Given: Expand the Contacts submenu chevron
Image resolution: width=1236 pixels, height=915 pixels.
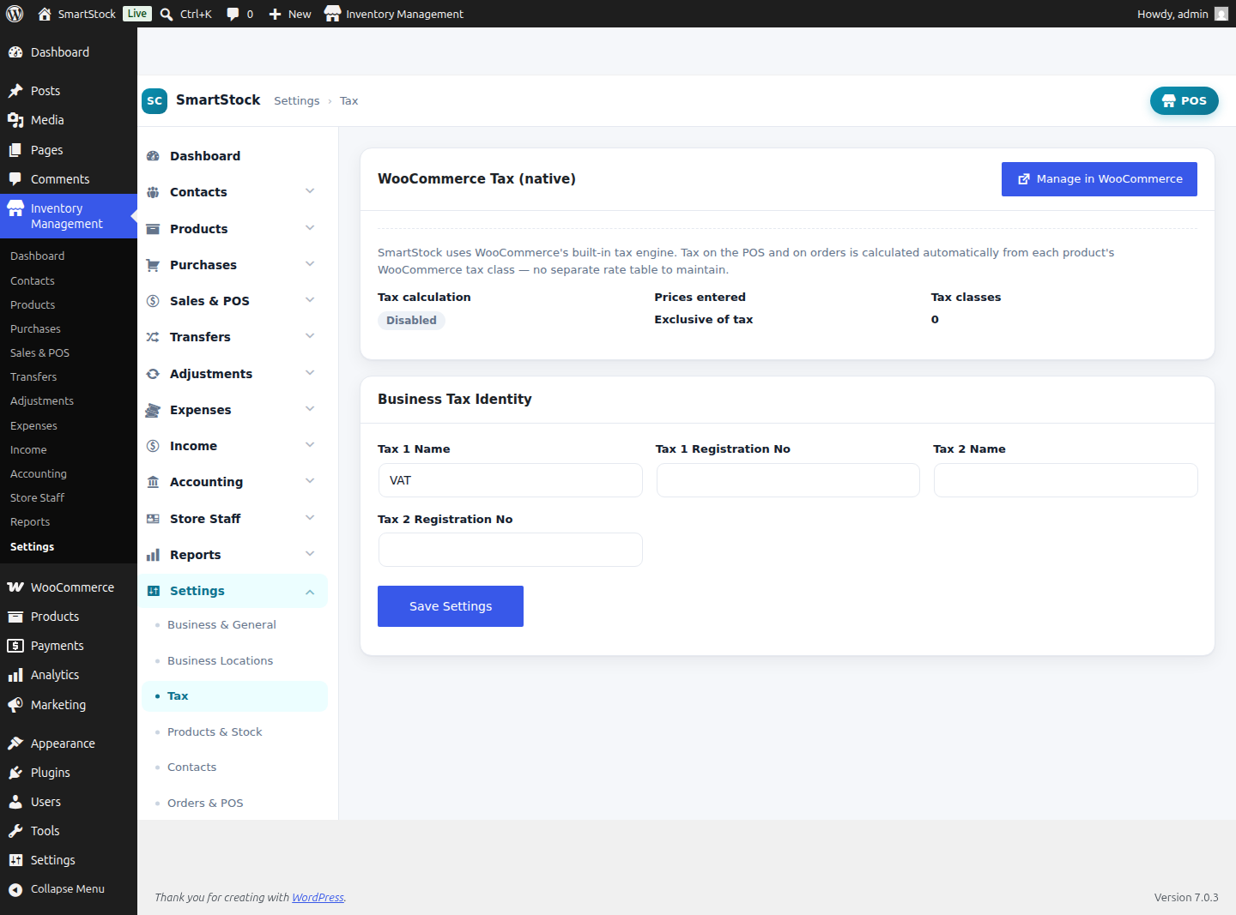Looking at the screenshot, I should click(x=310, y=191).
